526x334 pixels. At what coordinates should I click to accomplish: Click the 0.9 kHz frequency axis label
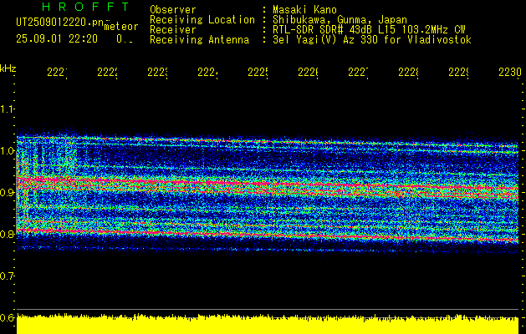(7, 193)
